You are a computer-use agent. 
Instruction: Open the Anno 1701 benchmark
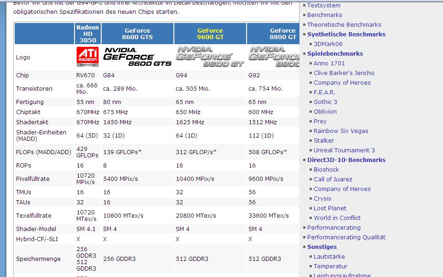click(x=329, y=63)
